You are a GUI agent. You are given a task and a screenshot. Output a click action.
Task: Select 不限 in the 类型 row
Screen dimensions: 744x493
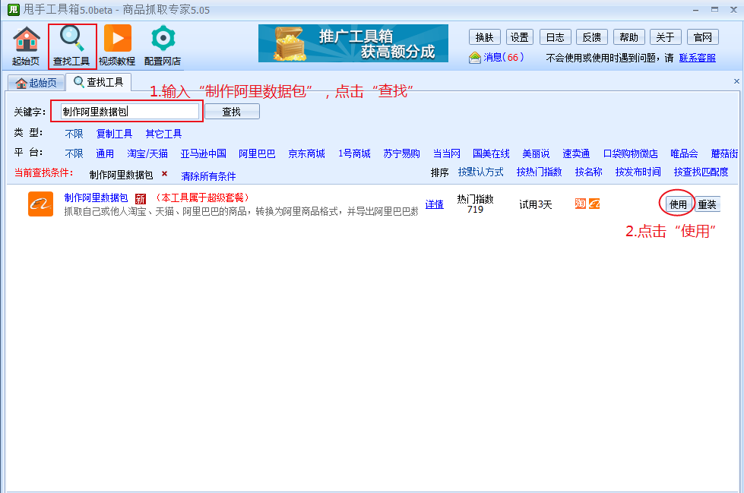74,134
